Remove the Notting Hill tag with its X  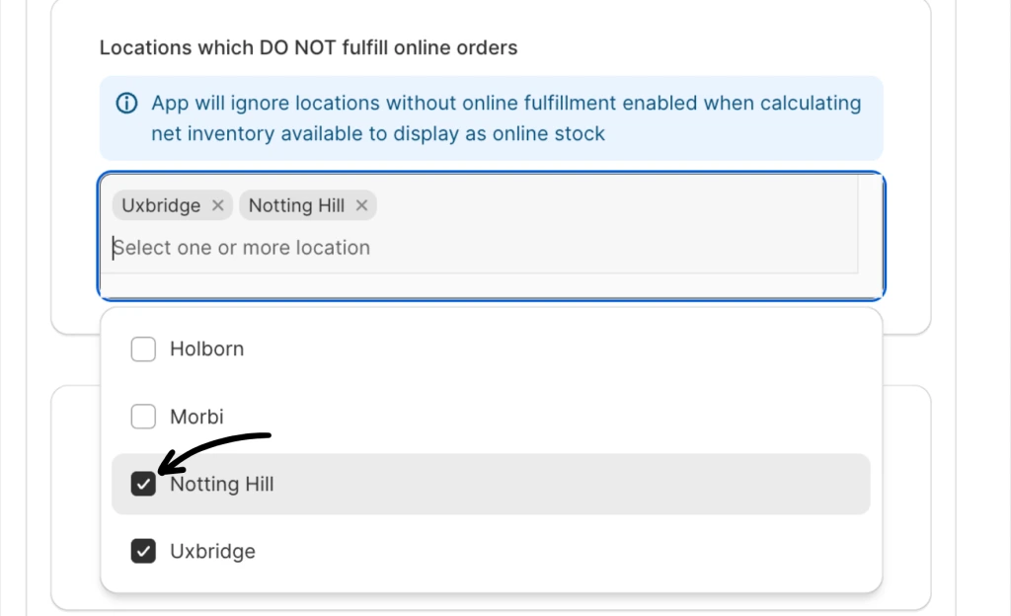click(361, 205)
